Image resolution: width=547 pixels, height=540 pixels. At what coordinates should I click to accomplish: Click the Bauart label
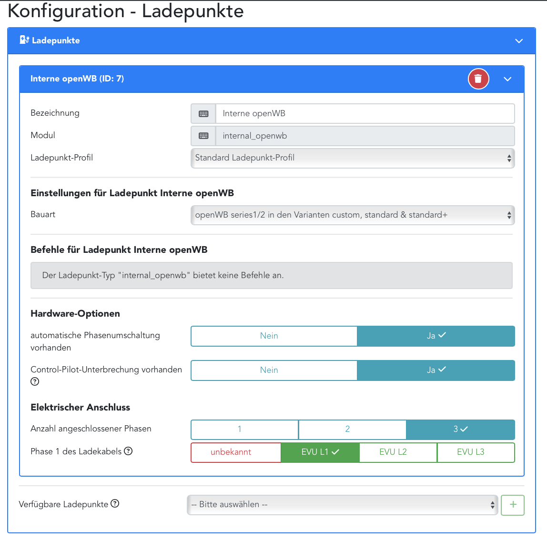[43, 214]
